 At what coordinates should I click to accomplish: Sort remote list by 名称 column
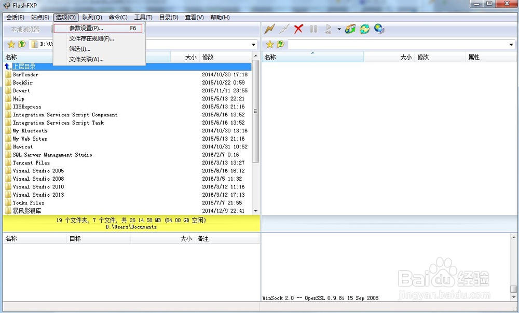[313, 57]
